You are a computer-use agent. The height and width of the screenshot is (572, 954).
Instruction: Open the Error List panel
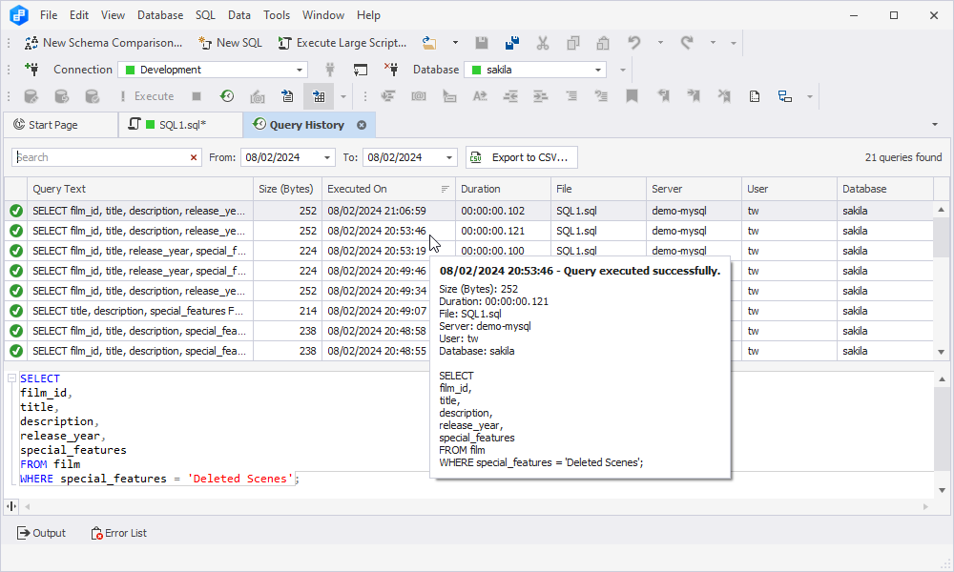pos(118,533)
